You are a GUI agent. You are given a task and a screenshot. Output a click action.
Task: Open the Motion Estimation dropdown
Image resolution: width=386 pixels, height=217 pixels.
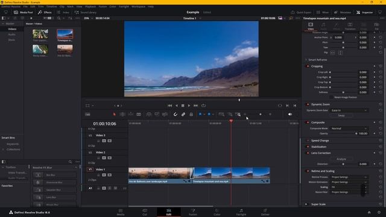point(349,182)
